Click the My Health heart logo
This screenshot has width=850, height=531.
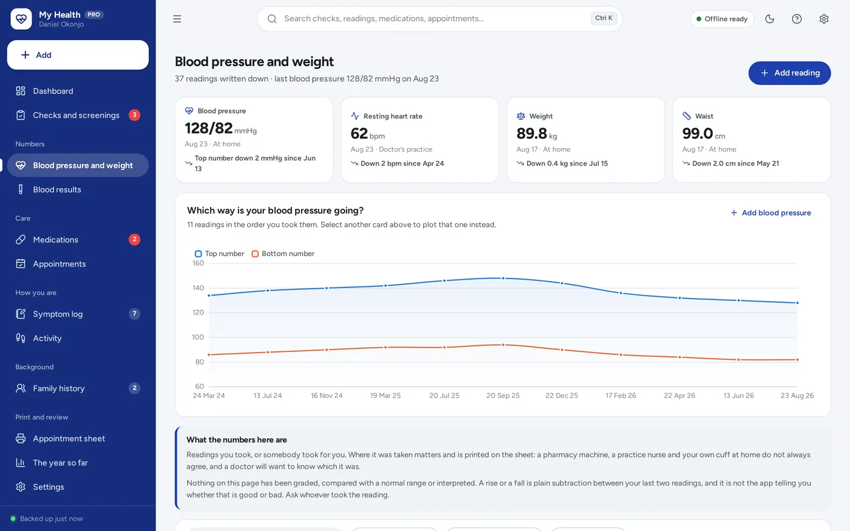(21, 19)
